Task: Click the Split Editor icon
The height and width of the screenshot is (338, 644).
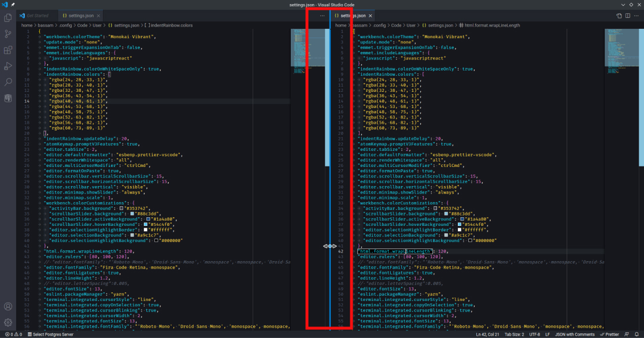Action: 628,16
